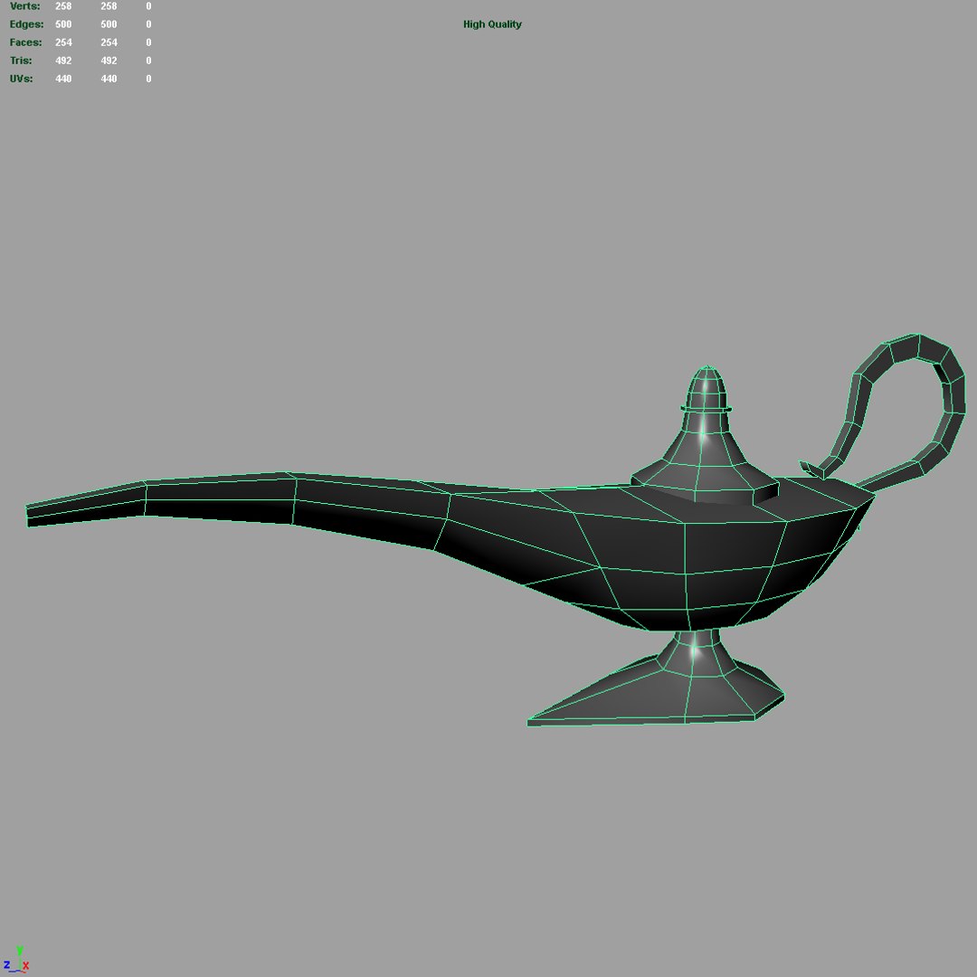Click the 0 value in the Edges row

click(x=148, y=24)
